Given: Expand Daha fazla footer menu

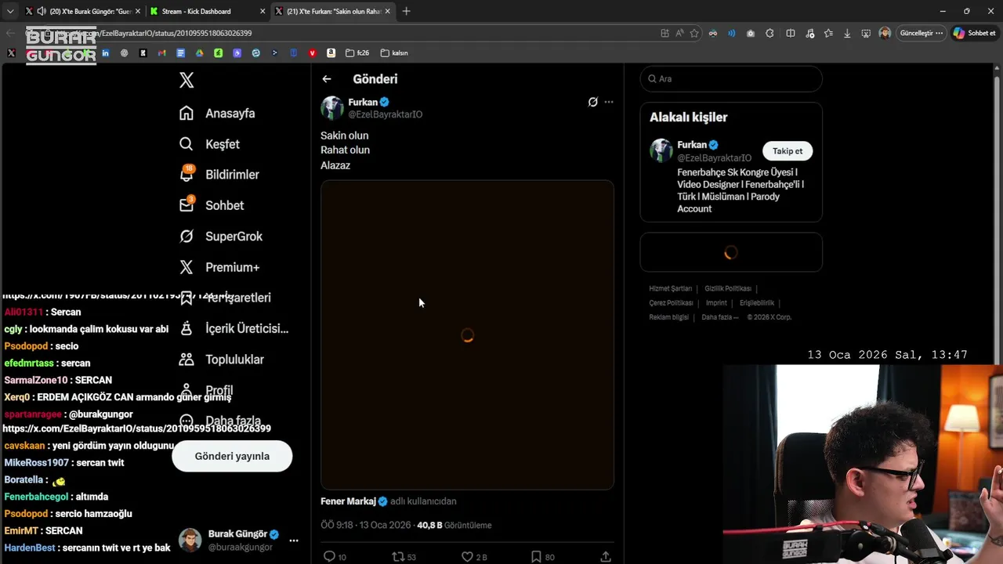Looking at the screenshot, I should pyautogui.click(x=719, y=317).
